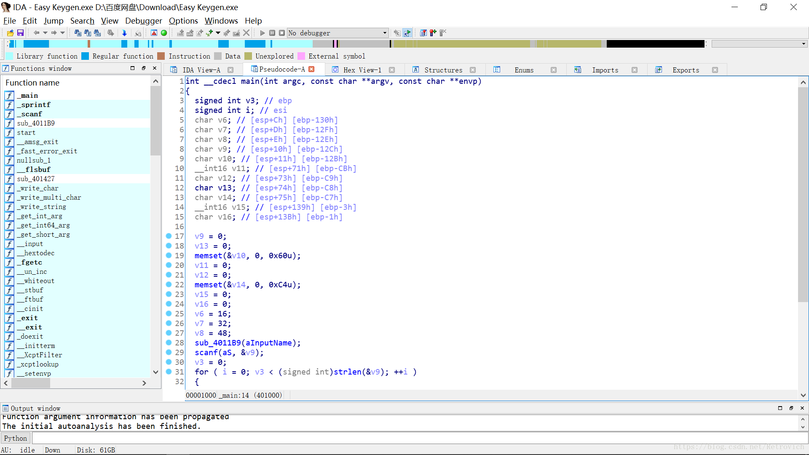Click the External symbol pink legend swatch
Image resolution: width=809 pixels, height=455 pixels.
tap(301, 56)
